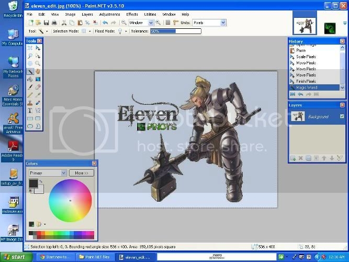349x262 pixels.
Task: Select the Pencil tool
Action: 30,95
